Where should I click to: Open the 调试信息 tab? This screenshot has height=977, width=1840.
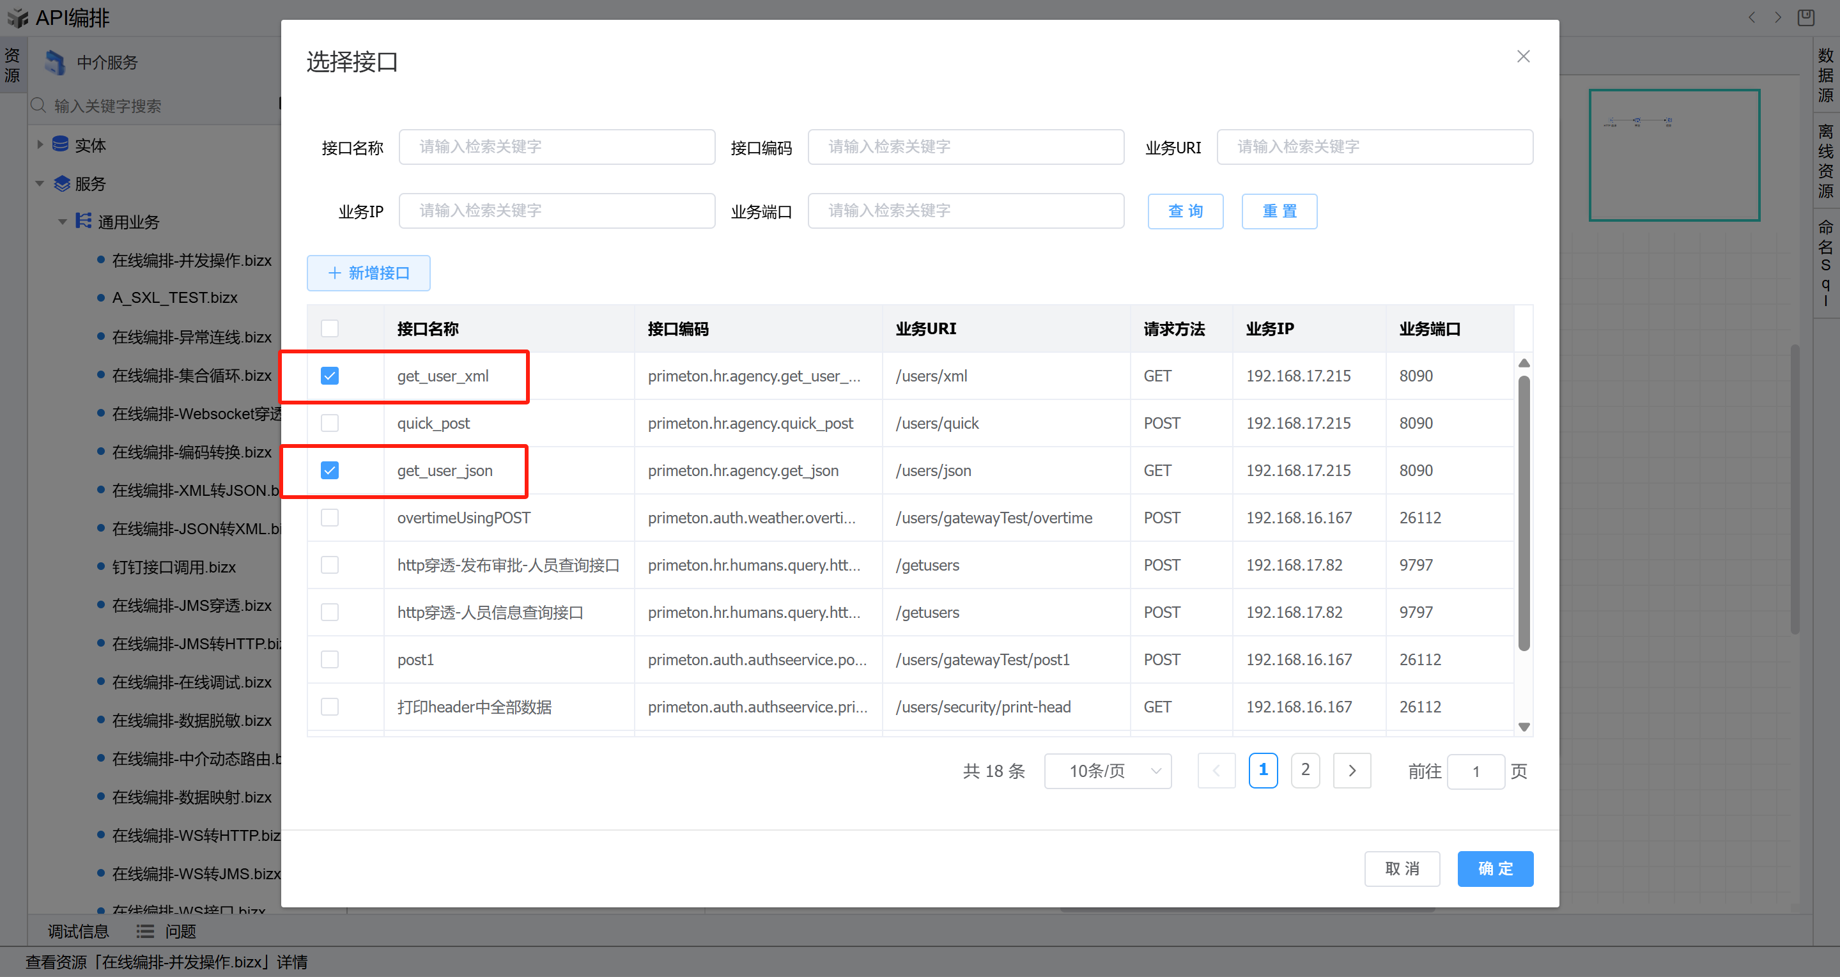click(x=79, y=931)
